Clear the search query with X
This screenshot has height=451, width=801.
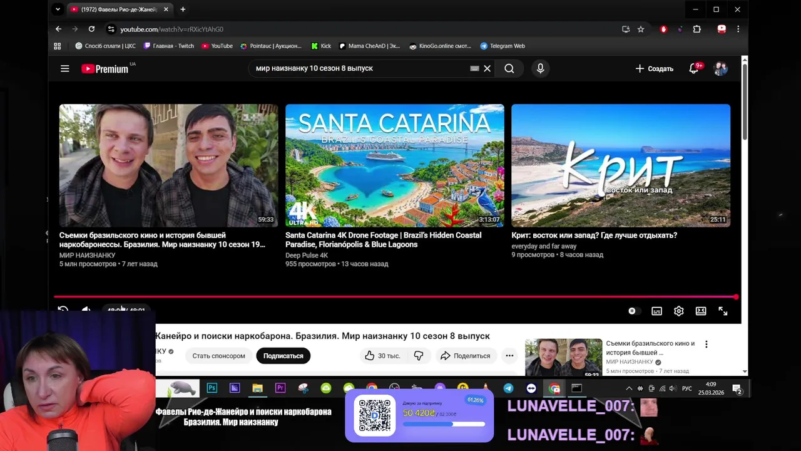point(487,68)
